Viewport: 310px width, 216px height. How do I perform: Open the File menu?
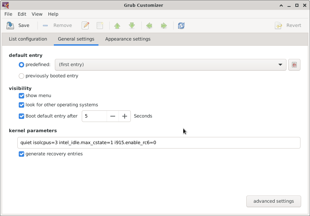[8, 14]
